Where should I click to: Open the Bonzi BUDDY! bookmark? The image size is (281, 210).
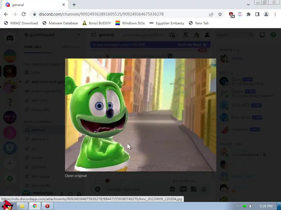(x=97, y=23)
